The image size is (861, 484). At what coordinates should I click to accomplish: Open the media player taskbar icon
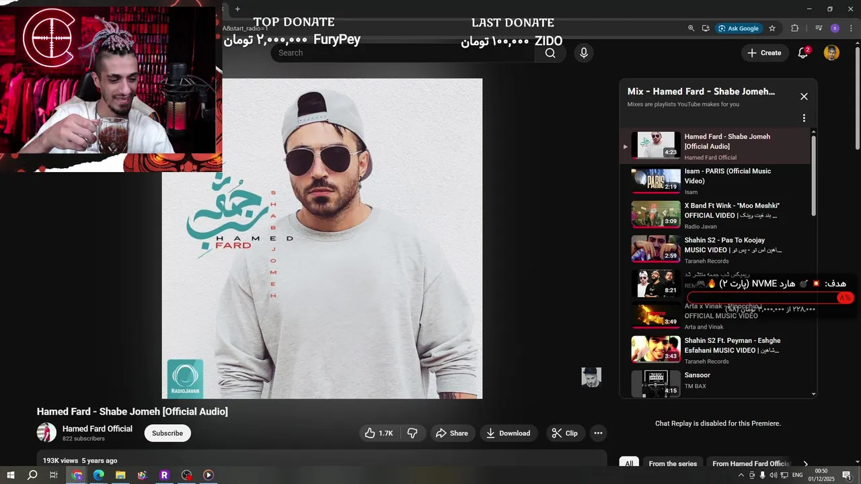(x=209, y=475)
